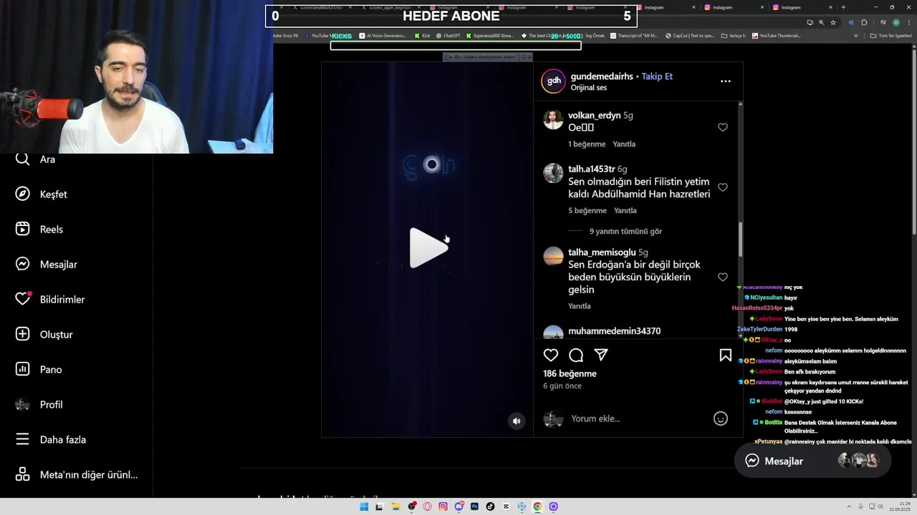Follow the account with Takip Et
917x515 pixels.
click(657, 77)
